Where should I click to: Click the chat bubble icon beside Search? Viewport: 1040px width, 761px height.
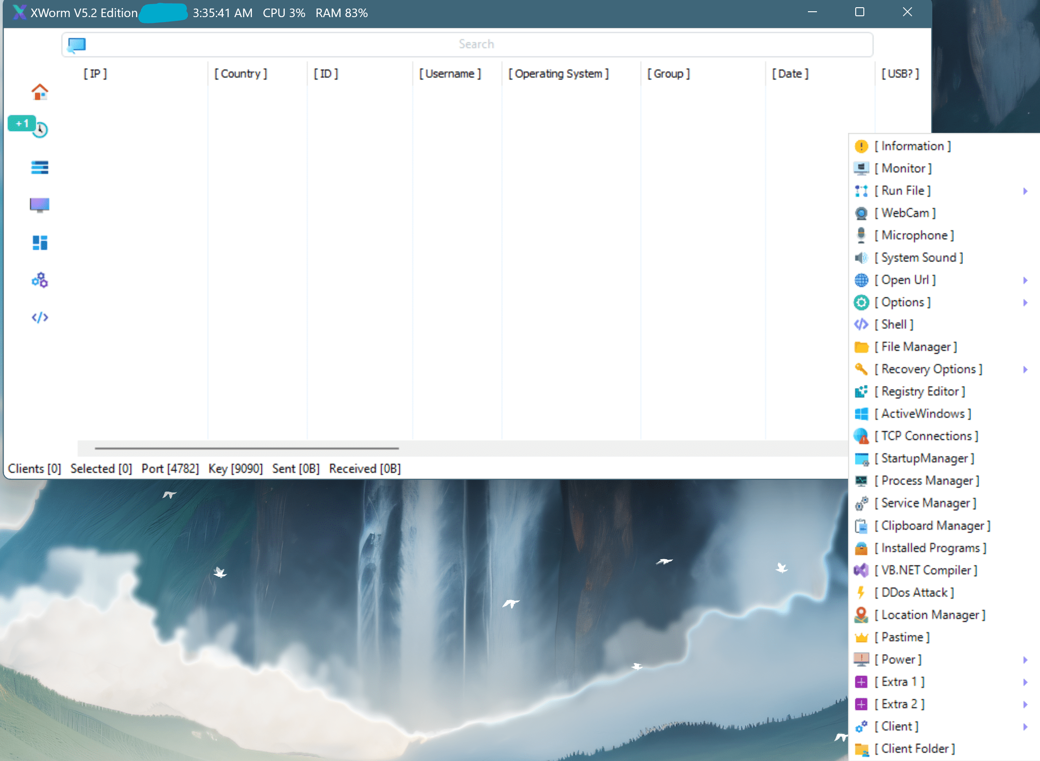[77, 45]
